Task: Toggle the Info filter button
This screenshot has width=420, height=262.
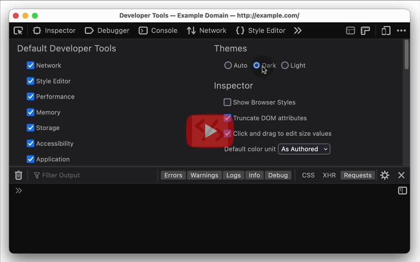Action: [254, 175]
